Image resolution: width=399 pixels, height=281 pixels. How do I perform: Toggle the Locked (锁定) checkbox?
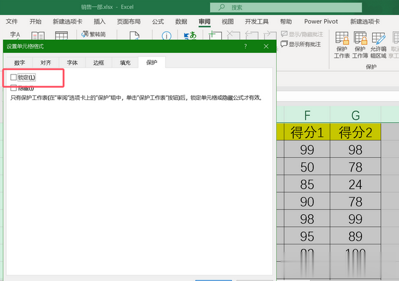coord(14,77)
